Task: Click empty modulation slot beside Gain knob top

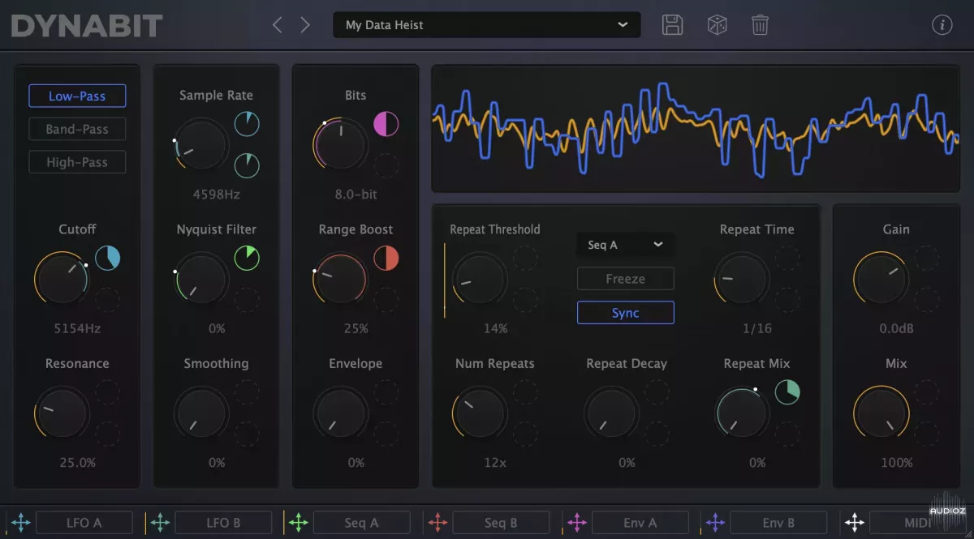Action: (x=928, y=259)
